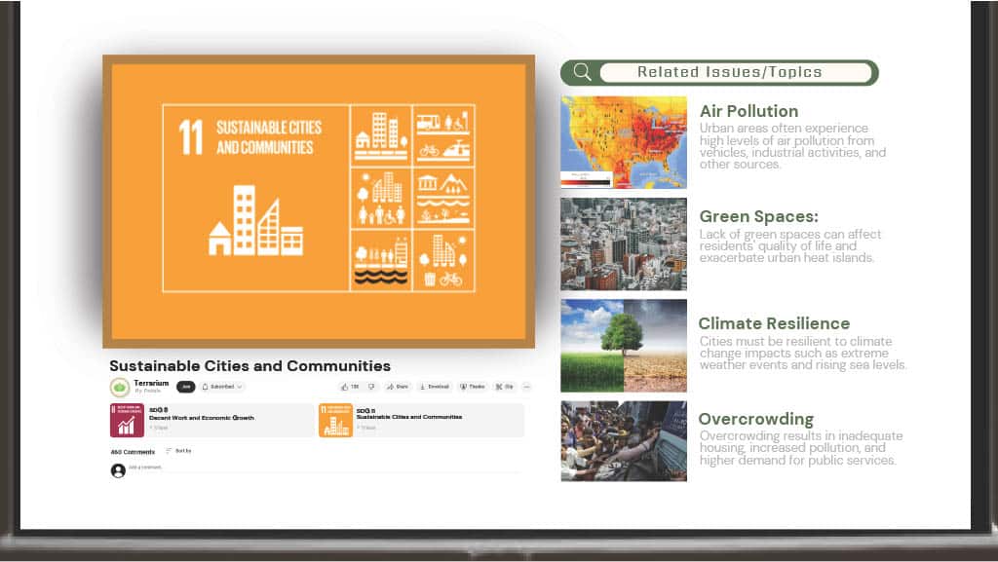
Task: Click the orange SDG 11 card thumbnail
Action: click(x=335, y=420)
